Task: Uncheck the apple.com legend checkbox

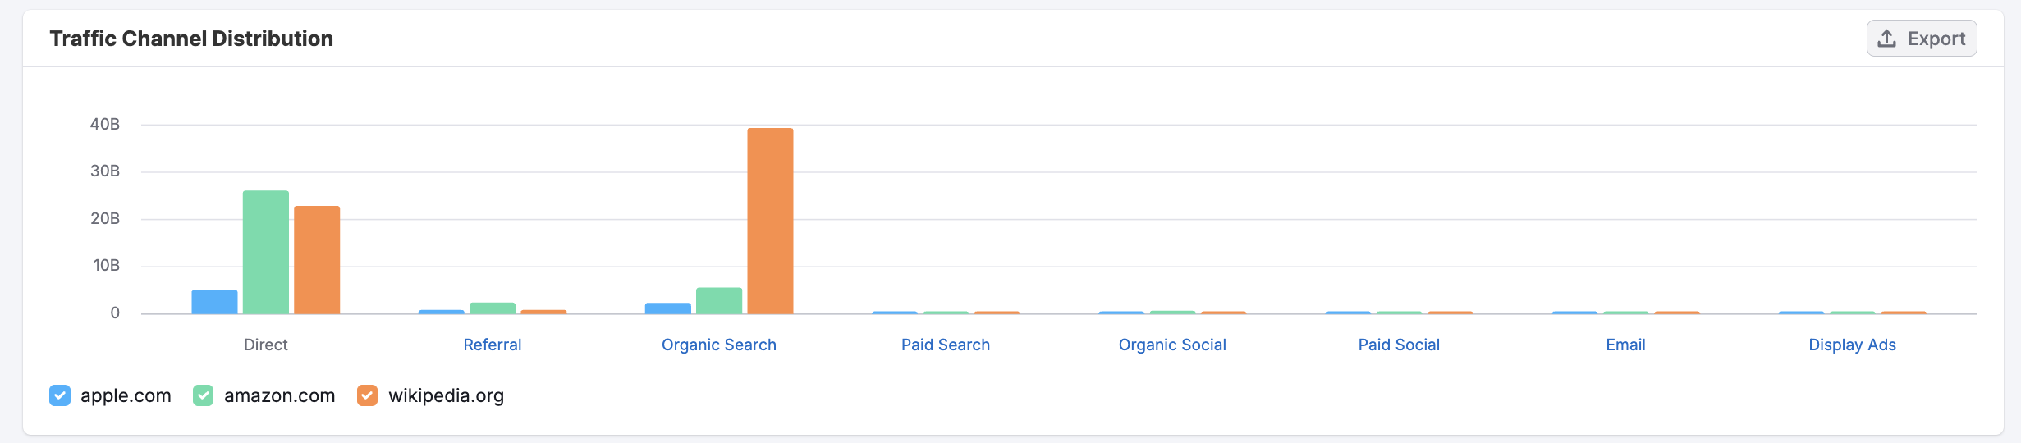Action: pyautogui.click(x=60, y=395)
